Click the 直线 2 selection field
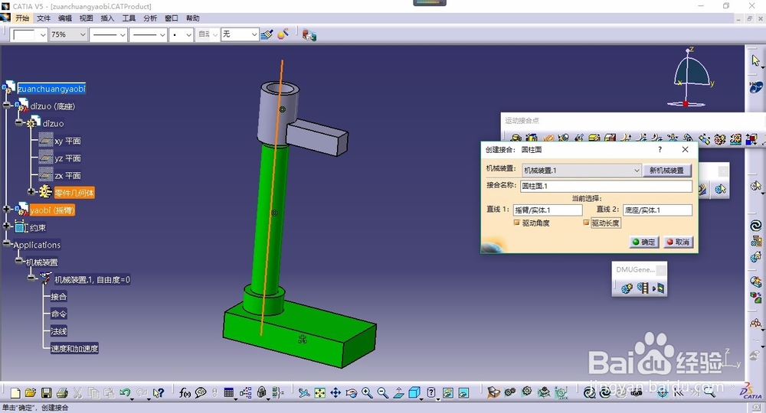This screenshot has width=766, height=413. pyautogui.click(x=657, y=210)
